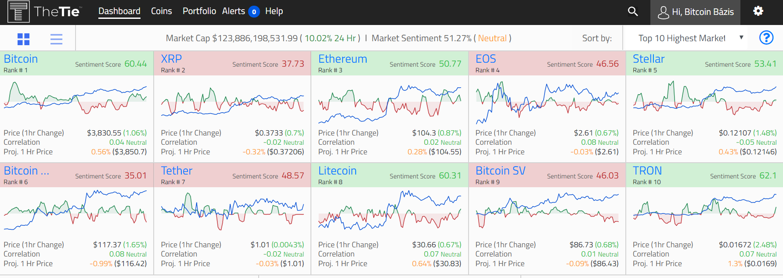Open the Stellar coin link
Image resolution: width=783 pixels, height=278 pixels.
point(649,59)
